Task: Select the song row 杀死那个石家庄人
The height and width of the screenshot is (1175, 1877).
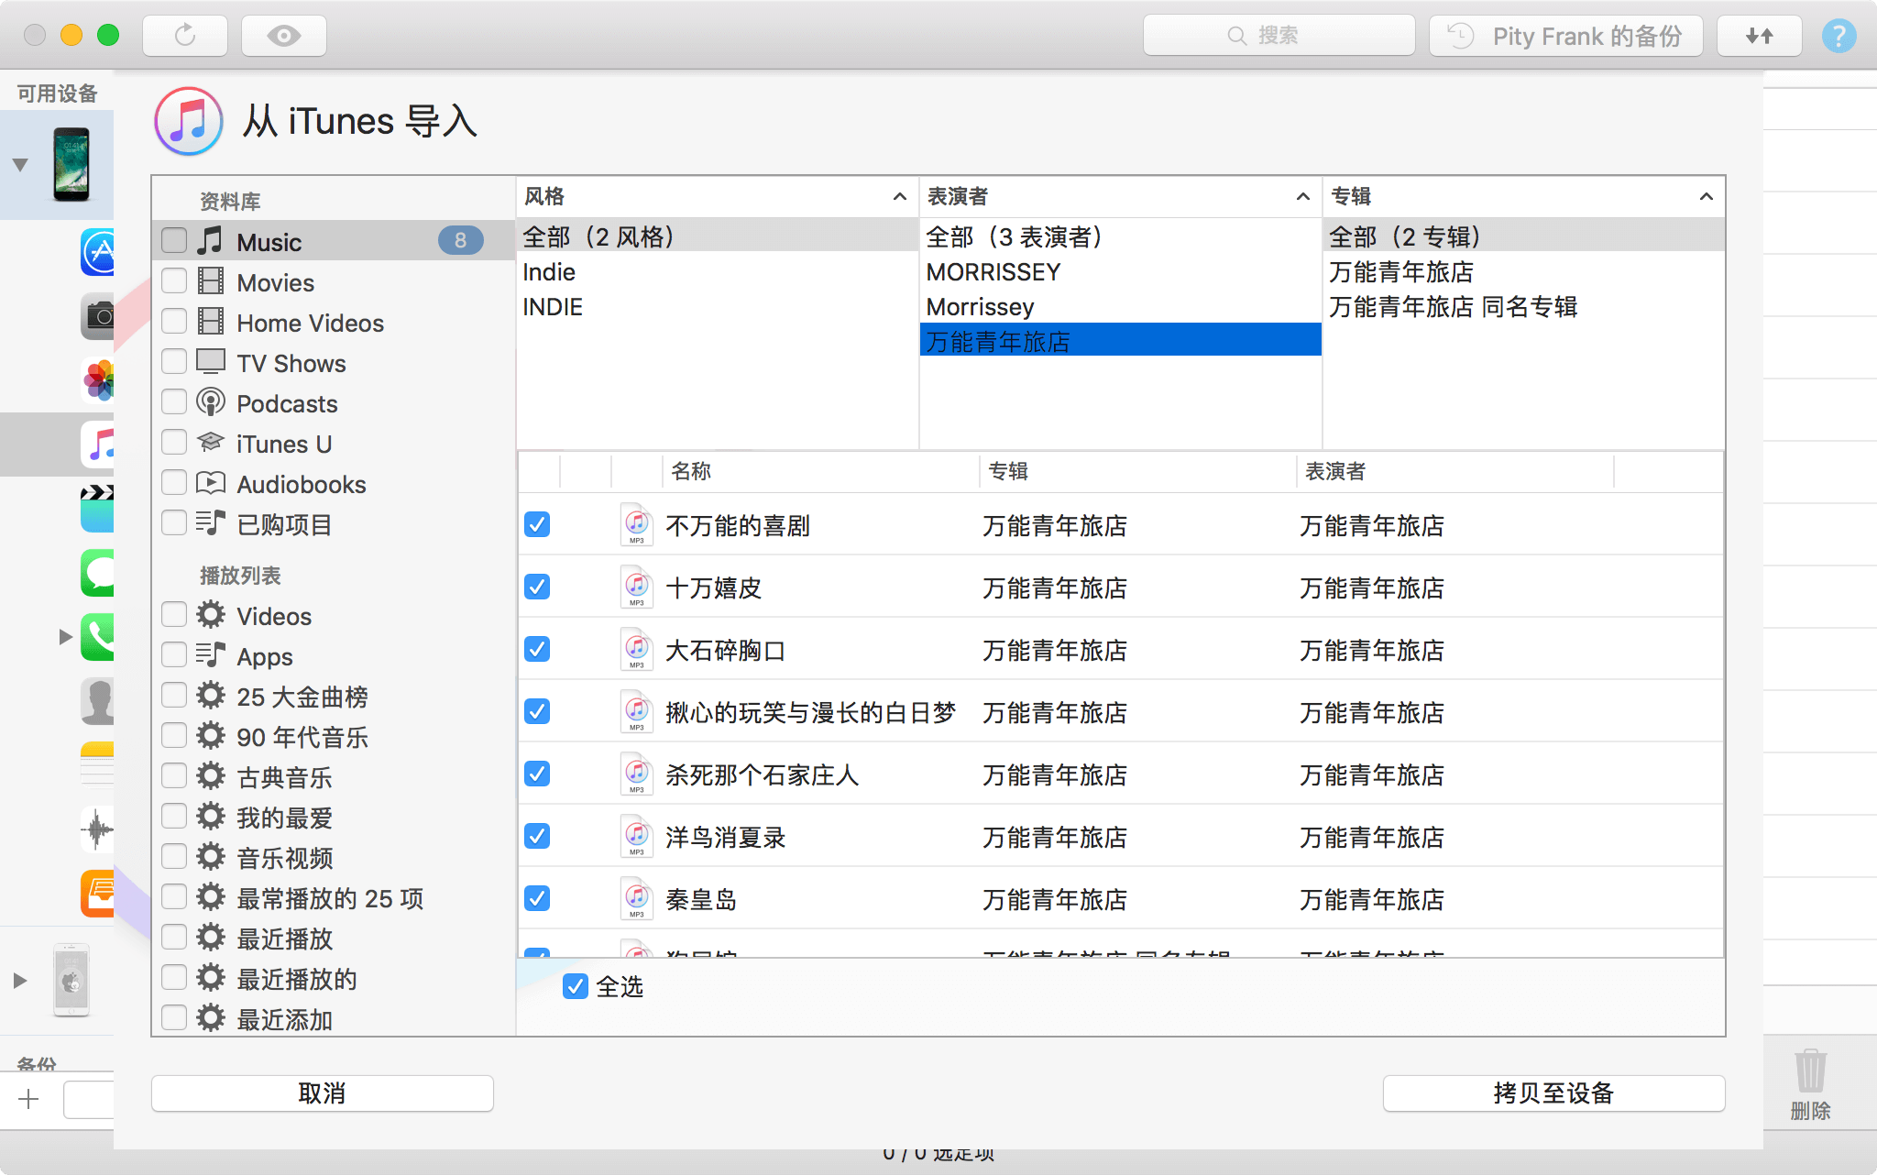Action: 1120,774
